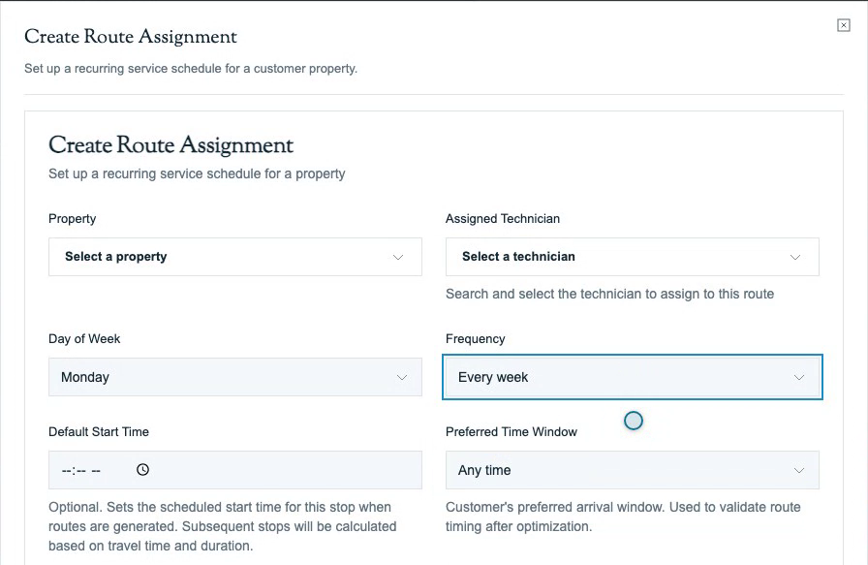Click the inner subtitle 'schedule for a property'

click(x=275, y=173)
